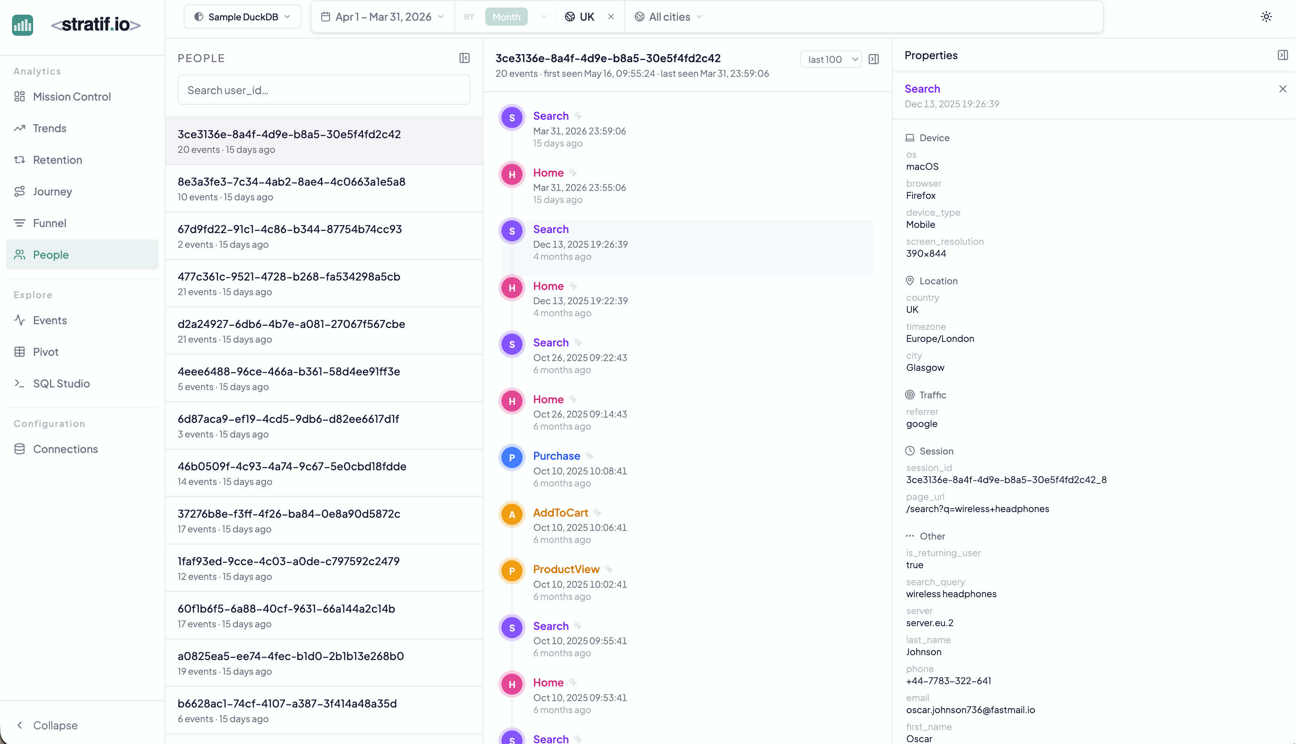Open the Funnel page

(x=82, y=223)
